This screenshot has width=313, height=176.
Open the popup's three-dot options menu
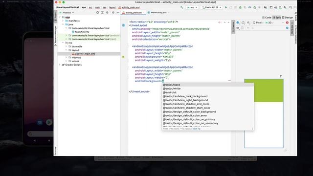pyautogui.click(x=252, y=129)
